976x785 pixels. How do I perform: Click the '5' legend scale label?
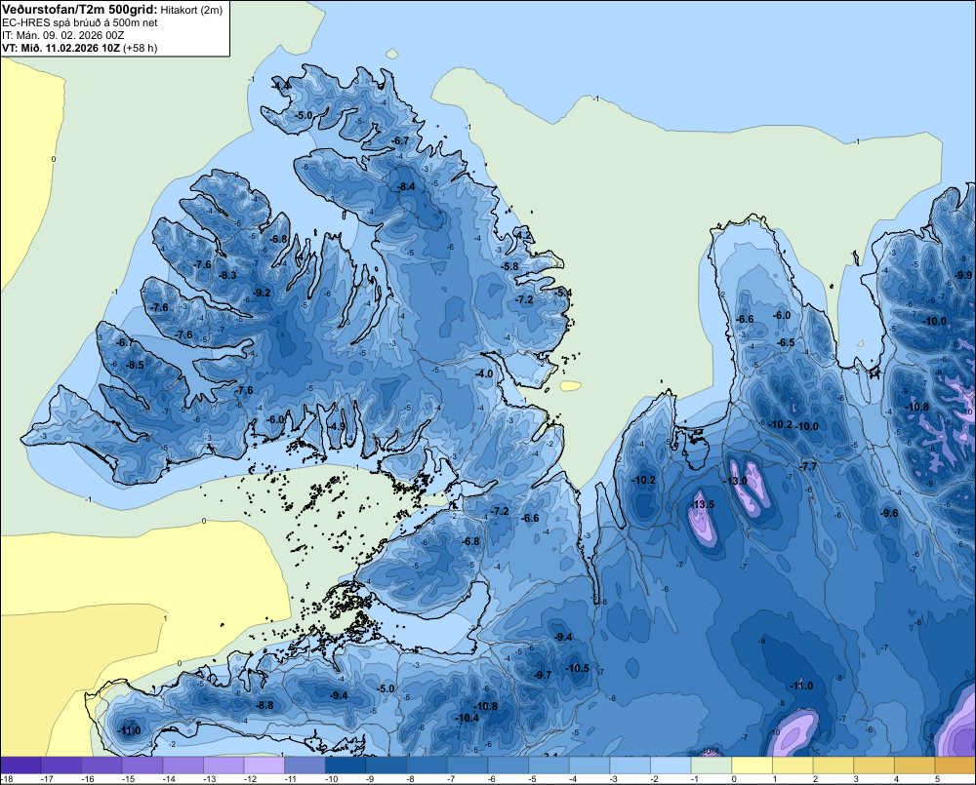click(x=937, y=779)
